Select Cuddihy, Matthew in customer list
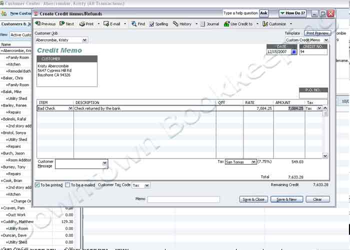 click(18, 221)
